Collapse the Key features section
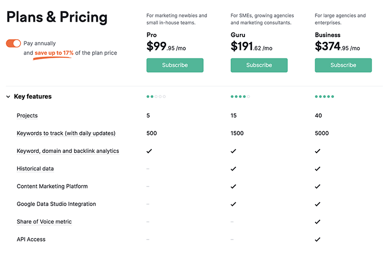The height and width of the screenshot is (255, 386). [8, 97]
